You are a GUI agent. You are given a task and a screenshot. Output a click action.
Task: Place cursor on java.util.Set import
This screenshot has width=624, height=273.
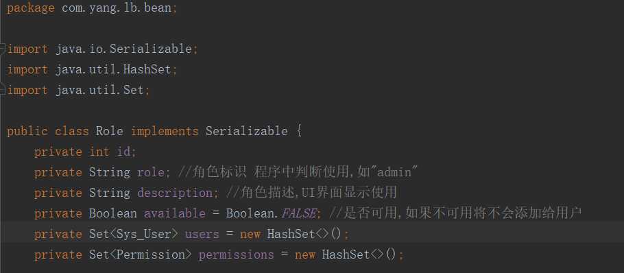(99, 91)
